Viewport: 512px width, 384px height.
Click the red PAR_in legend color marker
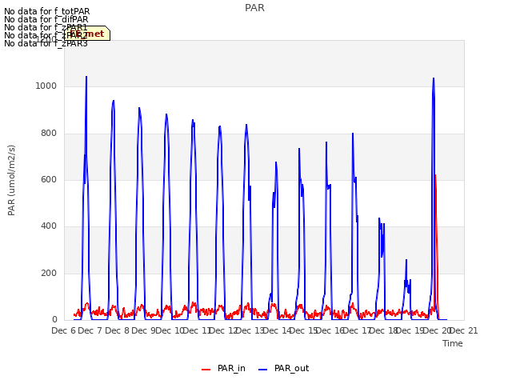206,370
